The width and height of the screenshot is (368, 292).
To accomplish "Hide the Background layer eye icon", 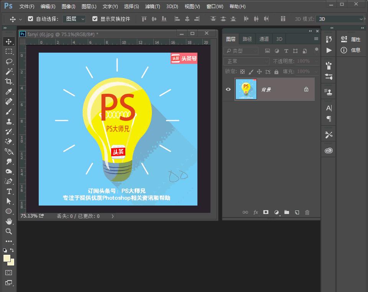I will [228, 90].
